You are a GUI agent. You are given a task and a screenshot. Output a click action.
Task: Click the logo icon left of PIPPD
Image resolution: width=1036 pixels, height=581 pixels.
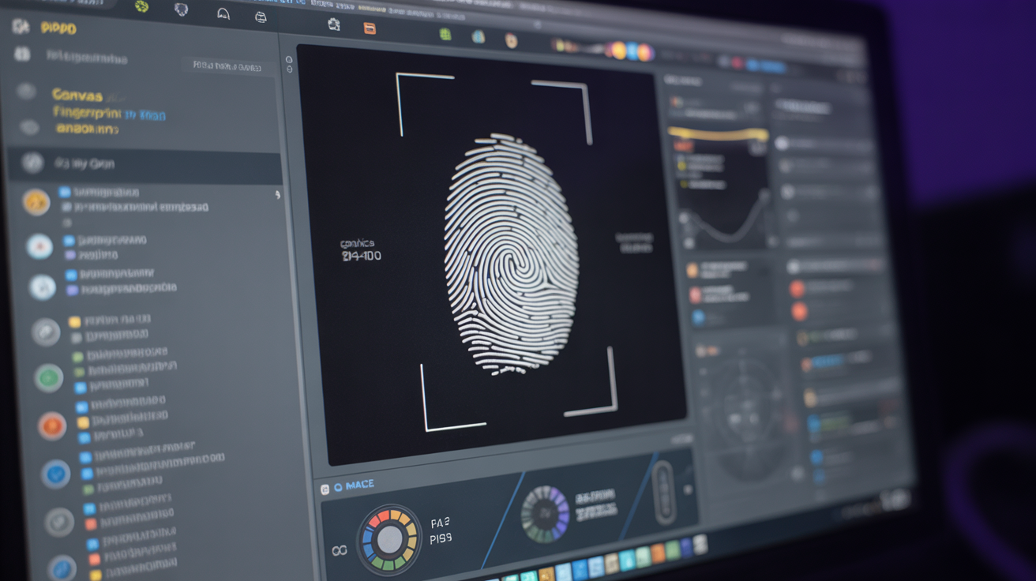[21, 26]
